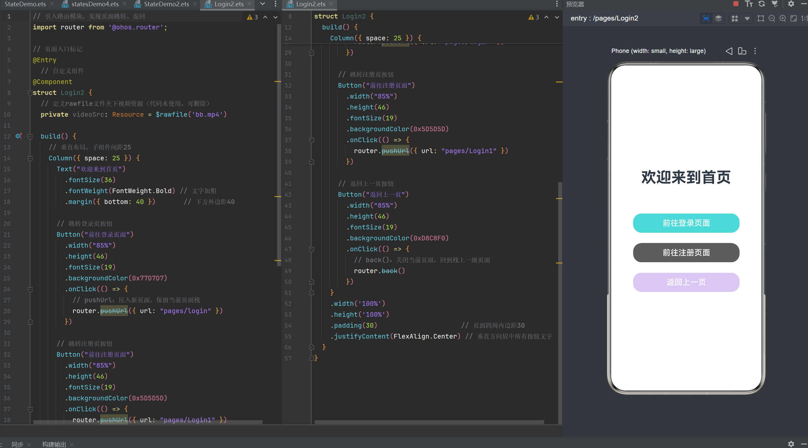Click 前往登录页面 button in phone preview
808x448 pixels.
click(x=686, y=223)
